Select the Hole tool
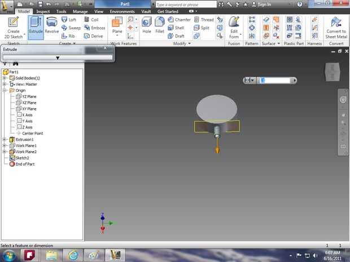Image resolution: width=350 pixels, height=262 pixels. pos(147,25)
